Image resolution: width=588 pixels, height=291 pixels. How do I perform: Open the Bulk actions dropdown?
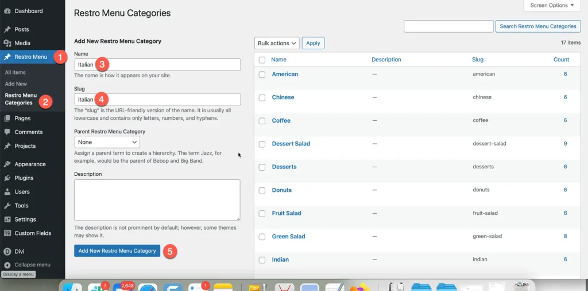tap(277, 43)
